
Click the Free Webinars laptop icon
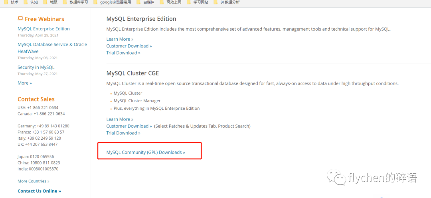20,19
